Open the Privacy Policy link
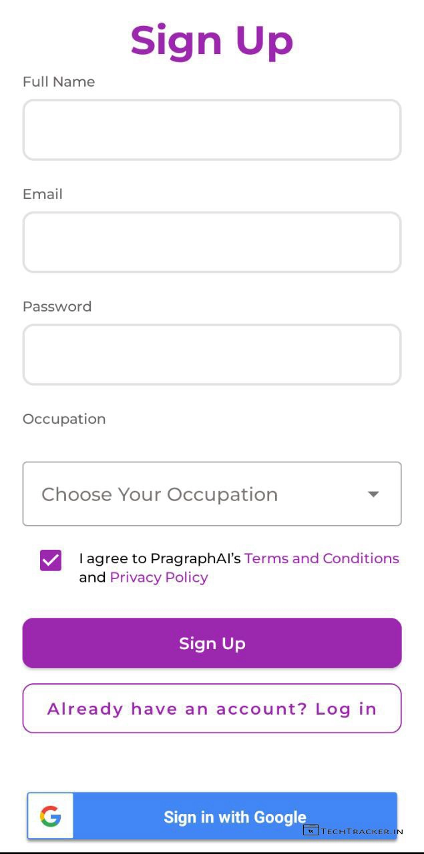This screenshot has width=424, height=854. (159, 578)
